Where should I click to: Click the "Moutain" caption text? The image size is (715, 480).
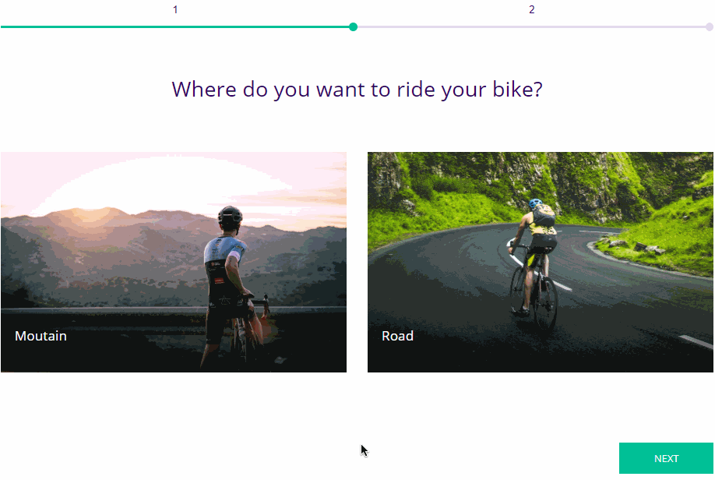coord(41,336)
